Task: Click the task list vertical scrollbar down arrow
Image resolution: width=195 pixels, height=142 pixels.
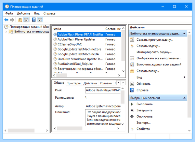Action: tap(123, 71)
